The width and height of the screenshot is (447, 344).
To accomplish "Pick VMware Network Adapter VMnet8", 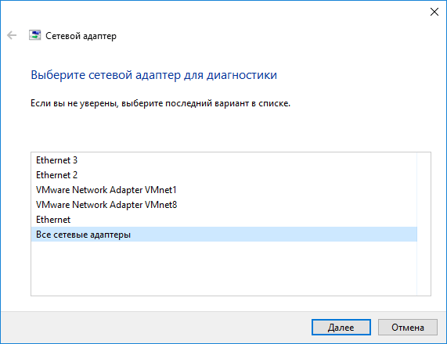I will pos(224,205).
